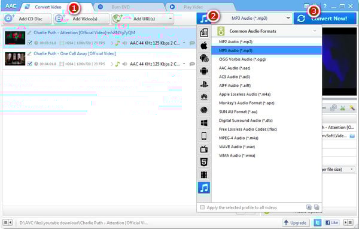The width and height of the screenshot is (359, 229).
Task: Click the music note icon on Attention row
Action: [x=117, y=43]
